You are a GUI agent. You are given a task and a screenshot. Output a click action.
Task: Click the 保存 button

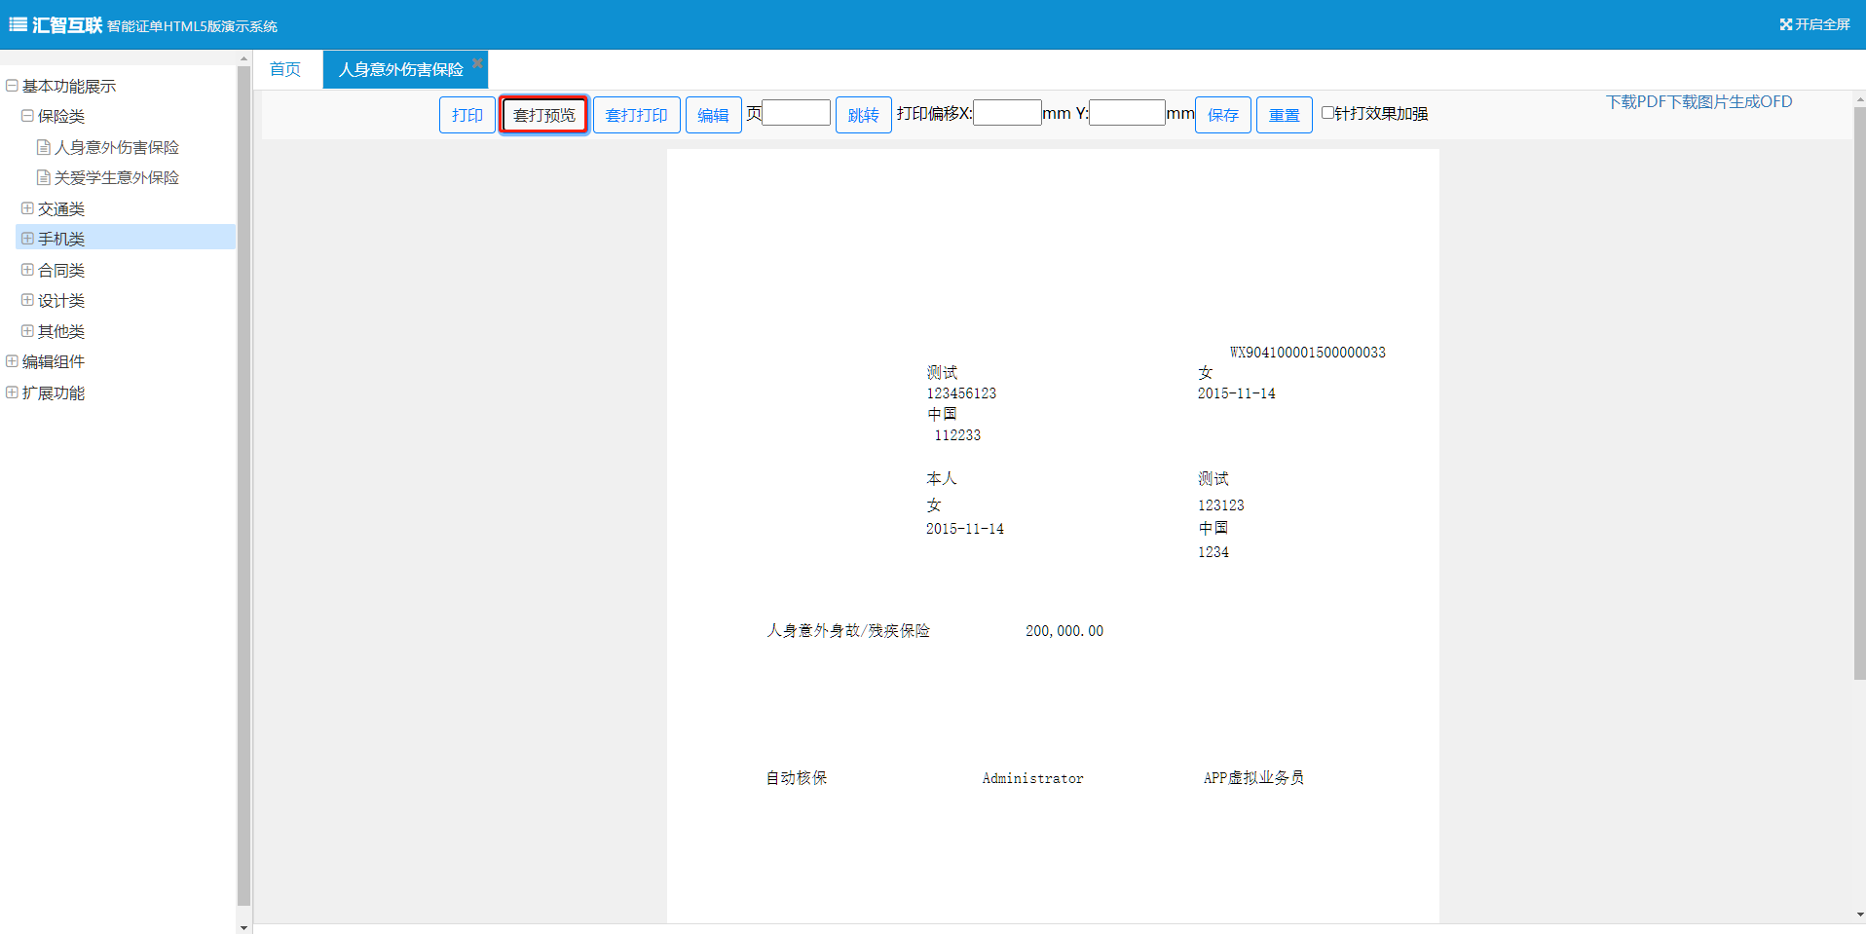(x=1223, y=115)
